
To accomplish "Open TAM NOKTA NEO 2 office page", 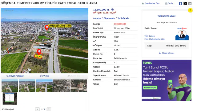I will click(167, 16).
